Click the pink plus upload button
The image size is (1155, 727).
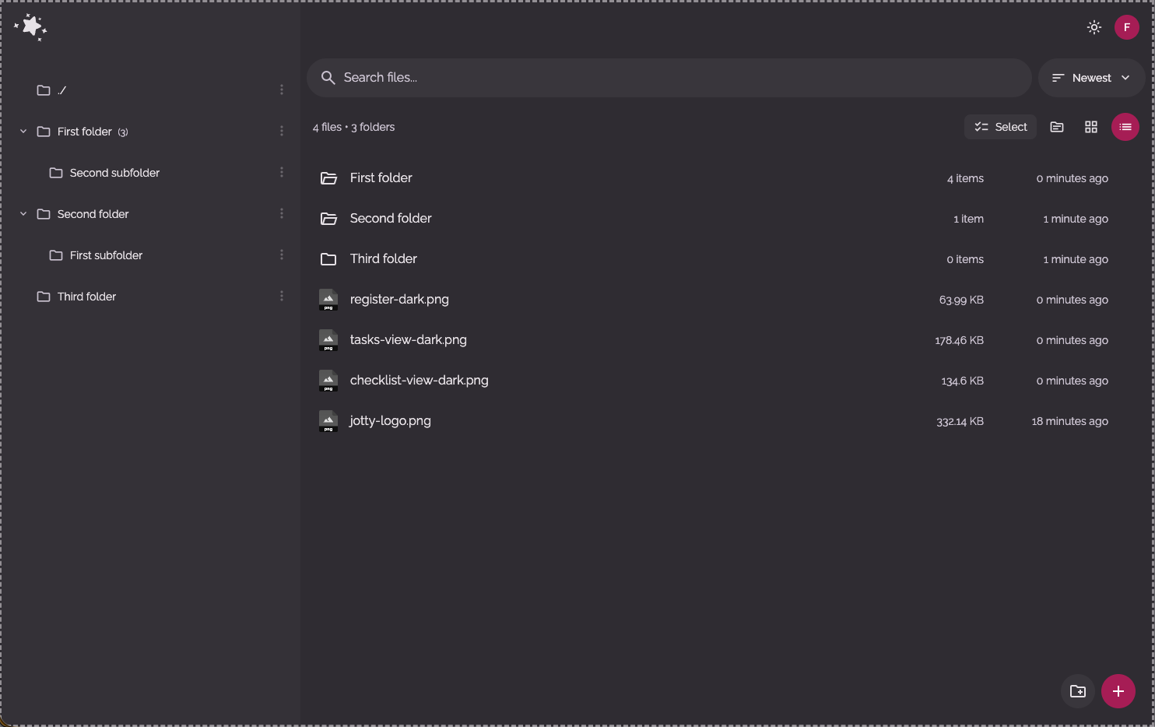click(1118, 691)
